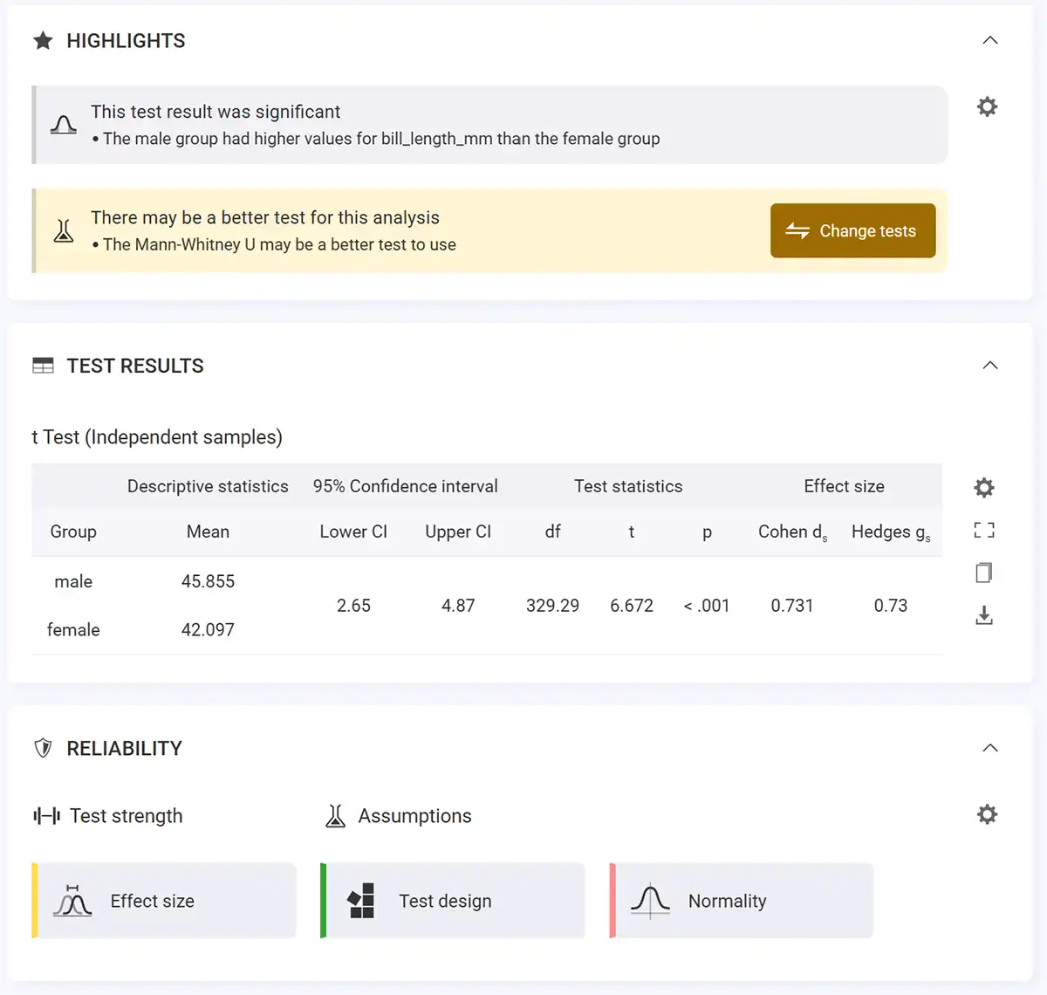Screen dimensions: 1047x995
Task: Open the Normality assumption card
Action: point(742,901)
